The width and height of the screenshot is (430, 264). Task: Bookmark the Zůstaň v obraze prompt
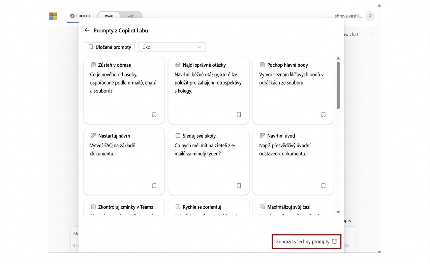[154, 115]
